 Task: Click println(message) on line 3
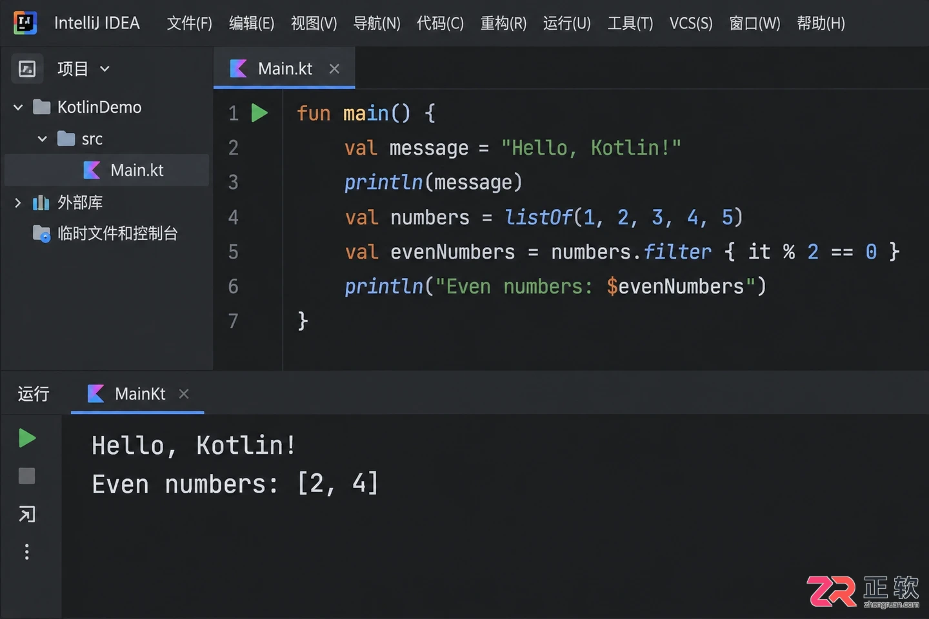tap(433, 182)
